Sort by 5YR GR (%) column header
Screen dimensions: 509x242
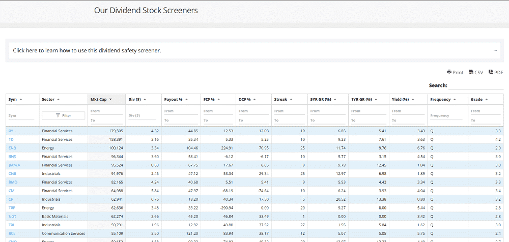click(321, 99)
